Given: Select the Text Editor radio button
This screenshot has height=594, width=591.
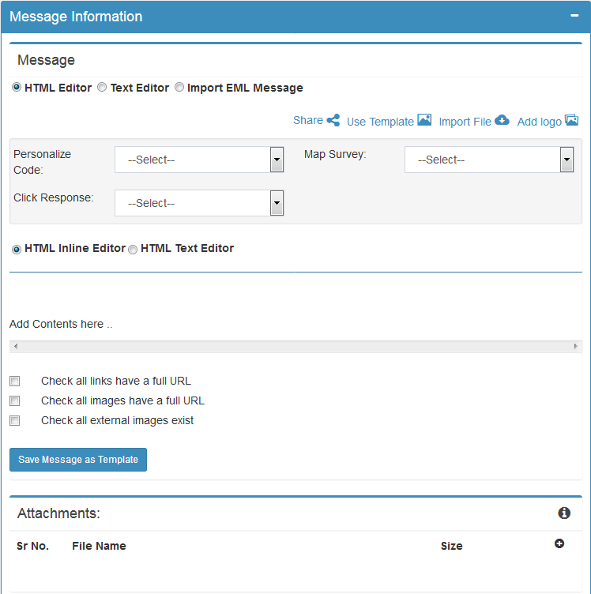Looking at the screenshot, I should 102,88.
